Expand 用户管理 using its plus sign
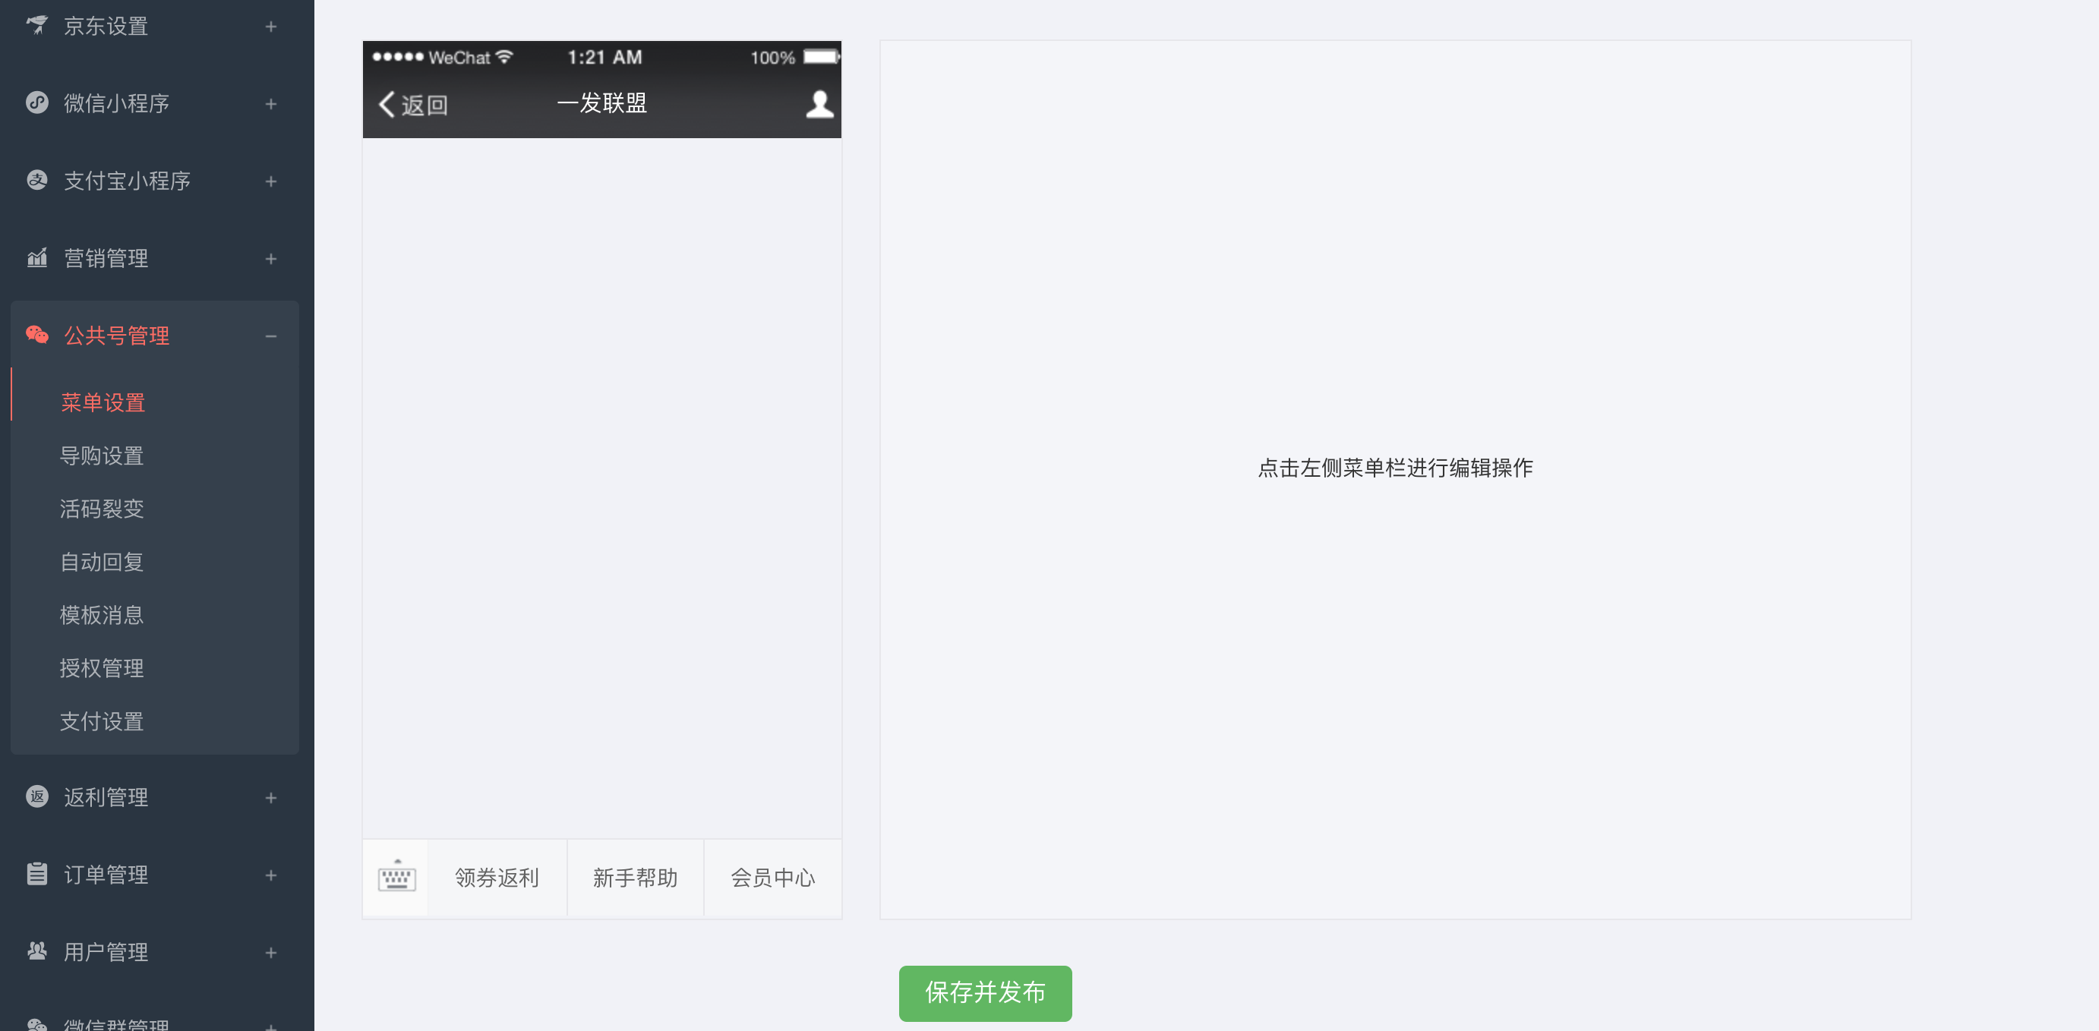 pos(270,952)
